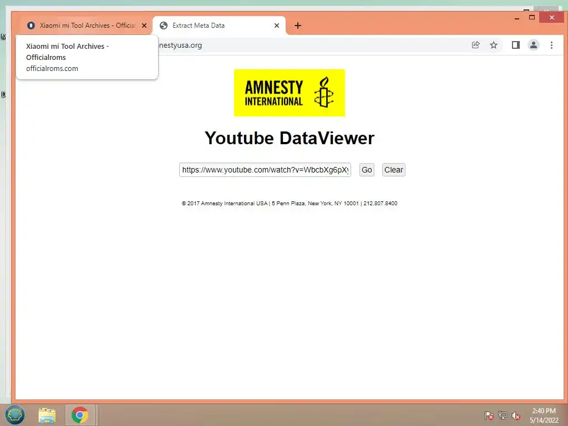Minimize the Chrome window

point(517,18)
